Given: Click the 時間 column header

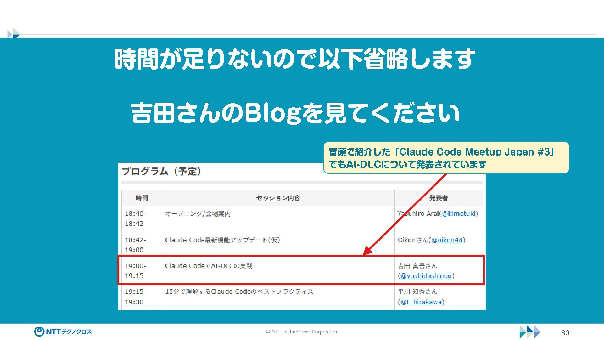Looking at the screenshot, I should (x=142, y=198).
